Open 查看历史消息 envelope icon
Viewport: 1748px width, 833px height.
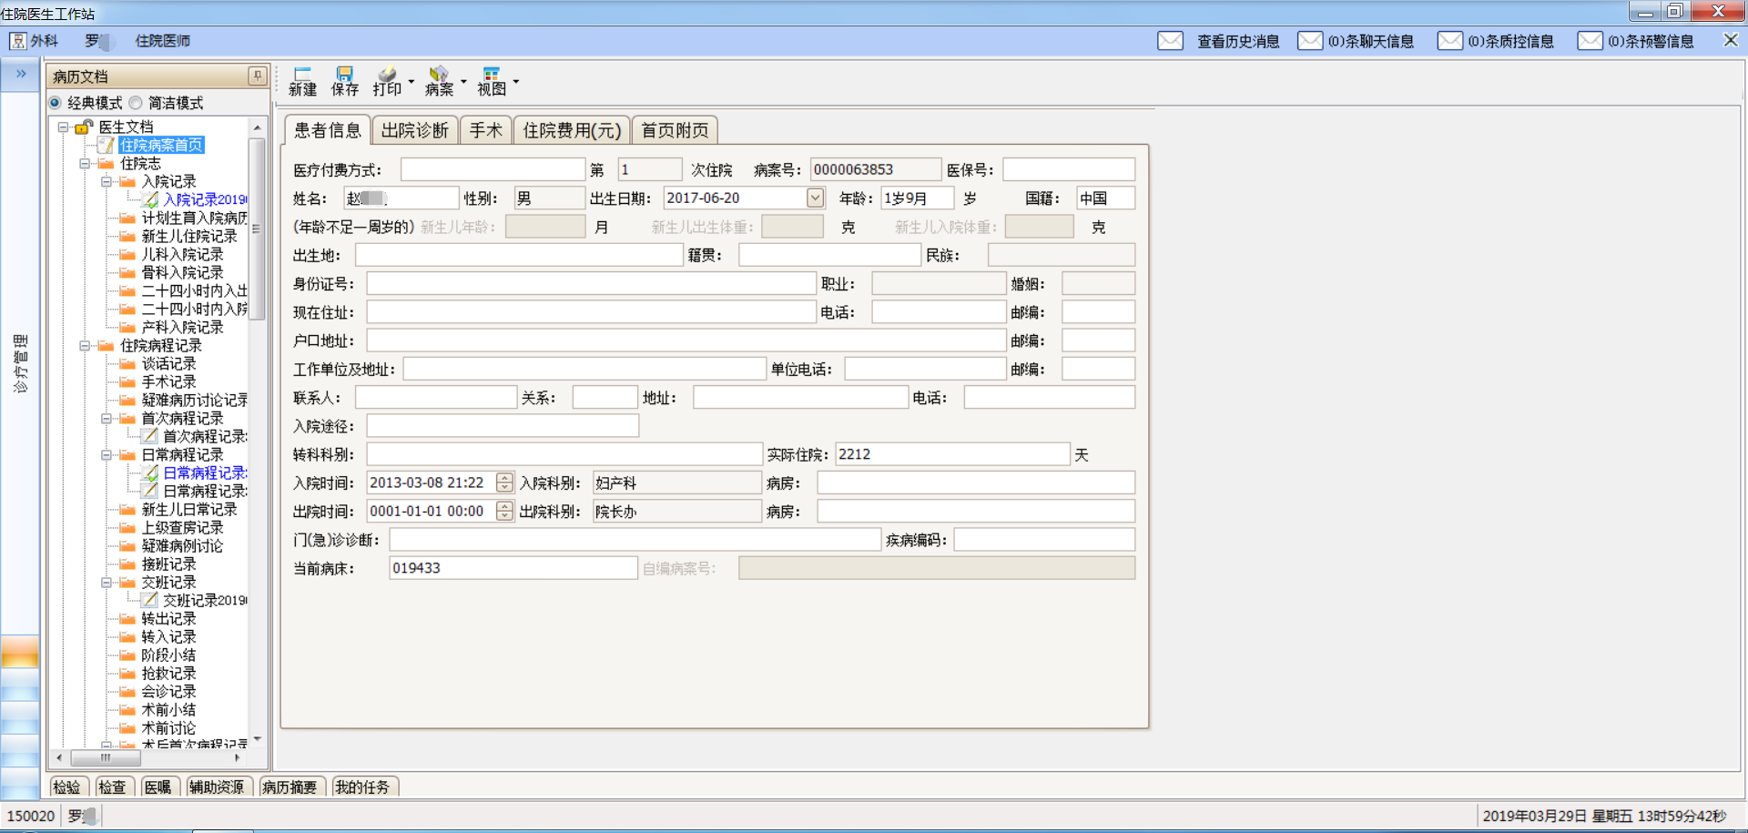[1170, 41]
